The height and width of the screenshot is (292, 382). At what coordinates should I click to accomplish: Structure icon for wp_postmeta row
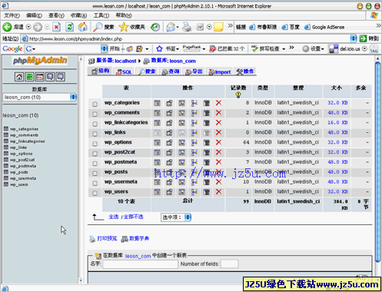pos(169,162)
